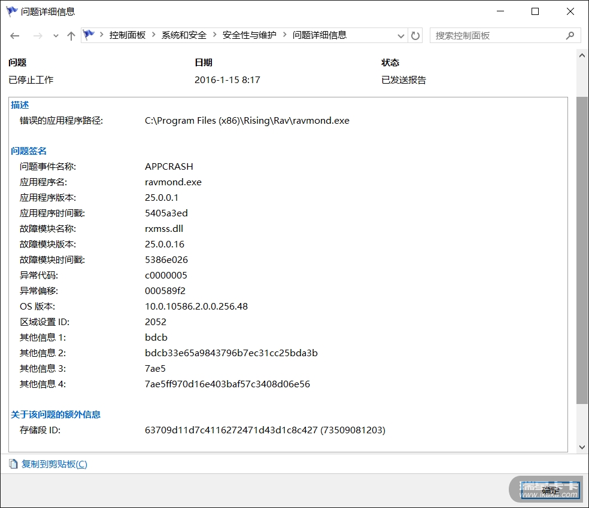Expand the address bar history dropdown
The width and height of the screenshot is (589, 508).
tap(401, 36)
